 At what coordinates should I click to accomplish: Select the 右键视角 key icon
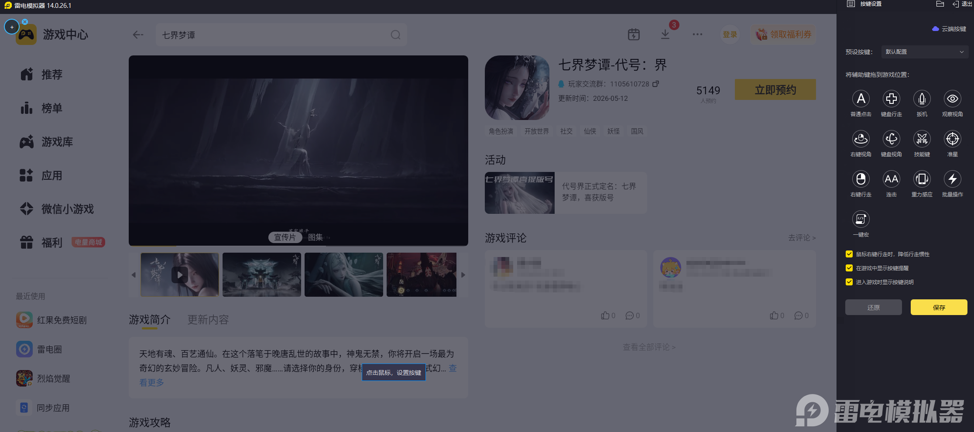[861, 139]
